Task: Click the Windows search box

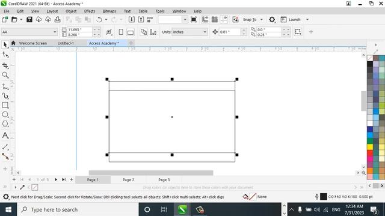Action: pyautogui.click(x=78, y=209)
